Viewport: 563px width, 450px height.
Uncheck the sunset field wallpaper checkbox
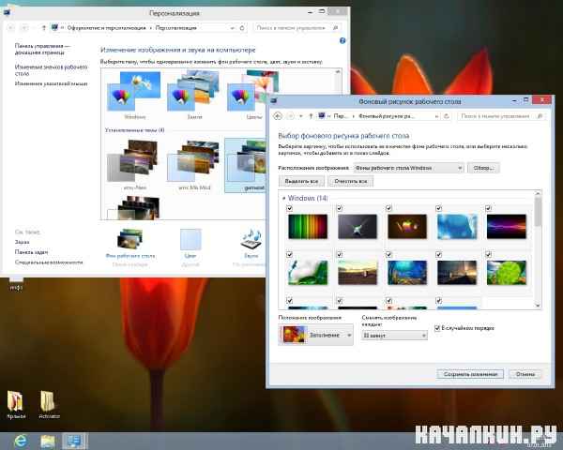[x=340, y=254]
